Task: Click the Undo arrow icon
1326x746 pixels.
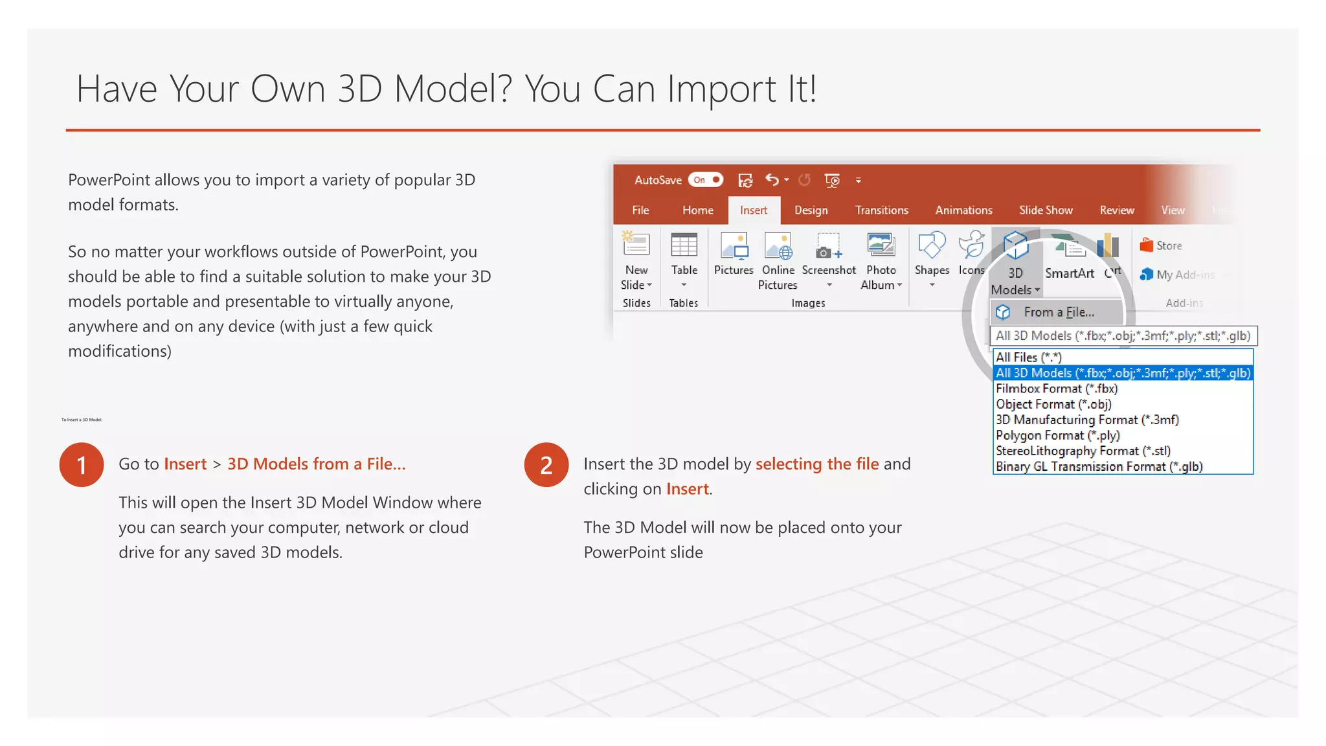Action: (771, 179)
